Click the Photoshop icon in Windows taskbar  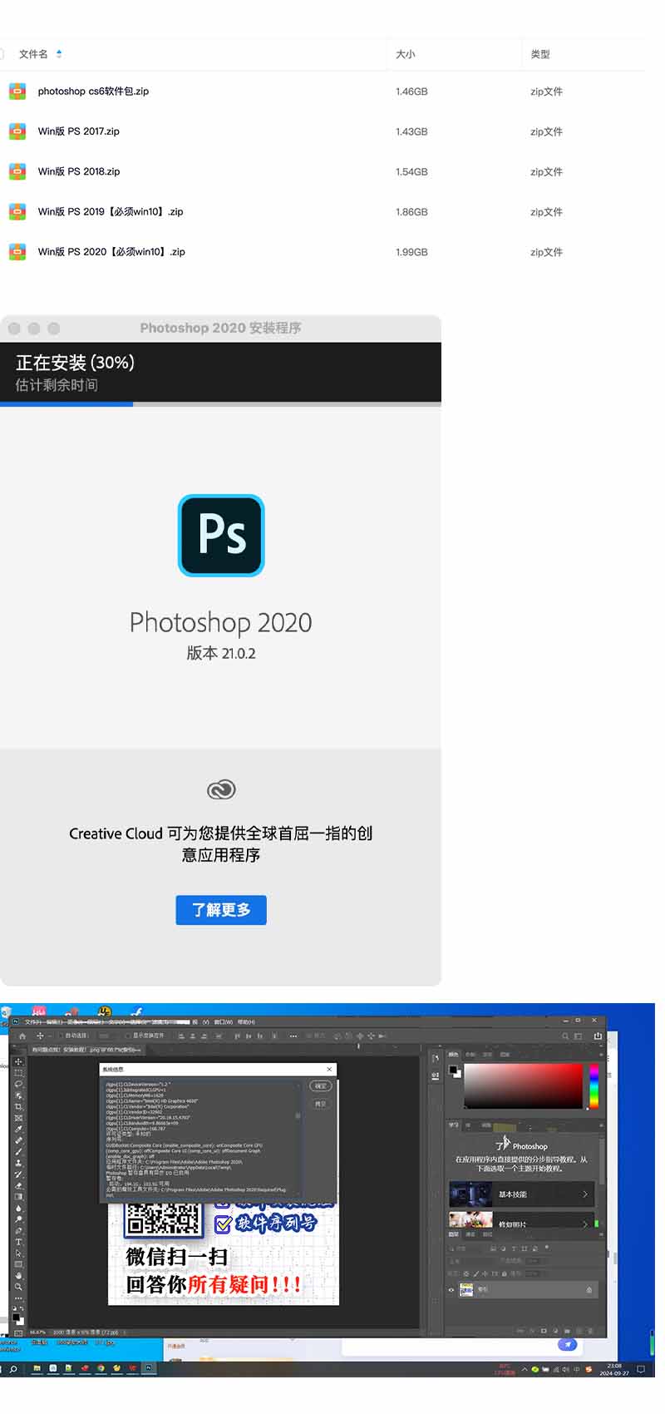coord(149,1367)
